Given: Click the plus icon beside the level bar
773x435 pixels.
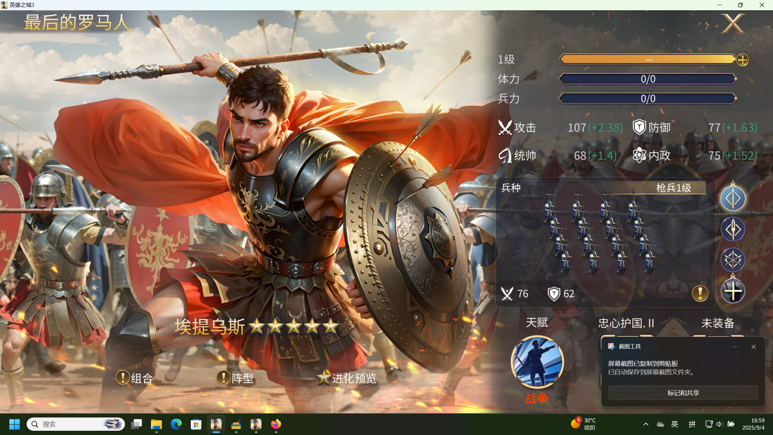Looking at the screenshot, I should click(742, 60).
